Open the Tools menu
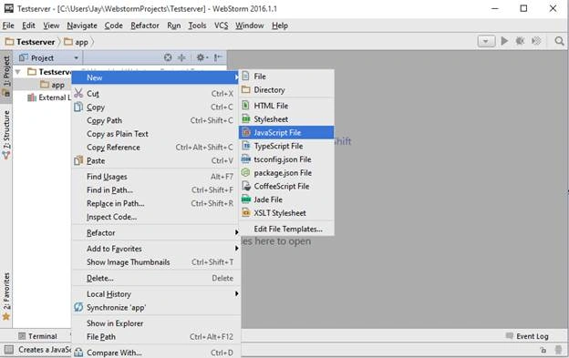This screenshot has height=358, width=569. pyautogui.click(x=197, y=26)
